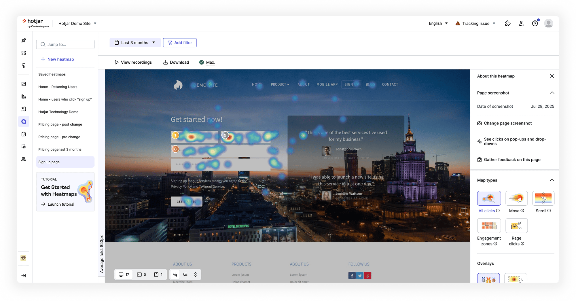
Task: Open the dashboard grid icon in sidebar
Action: click(x=24, y=53)
